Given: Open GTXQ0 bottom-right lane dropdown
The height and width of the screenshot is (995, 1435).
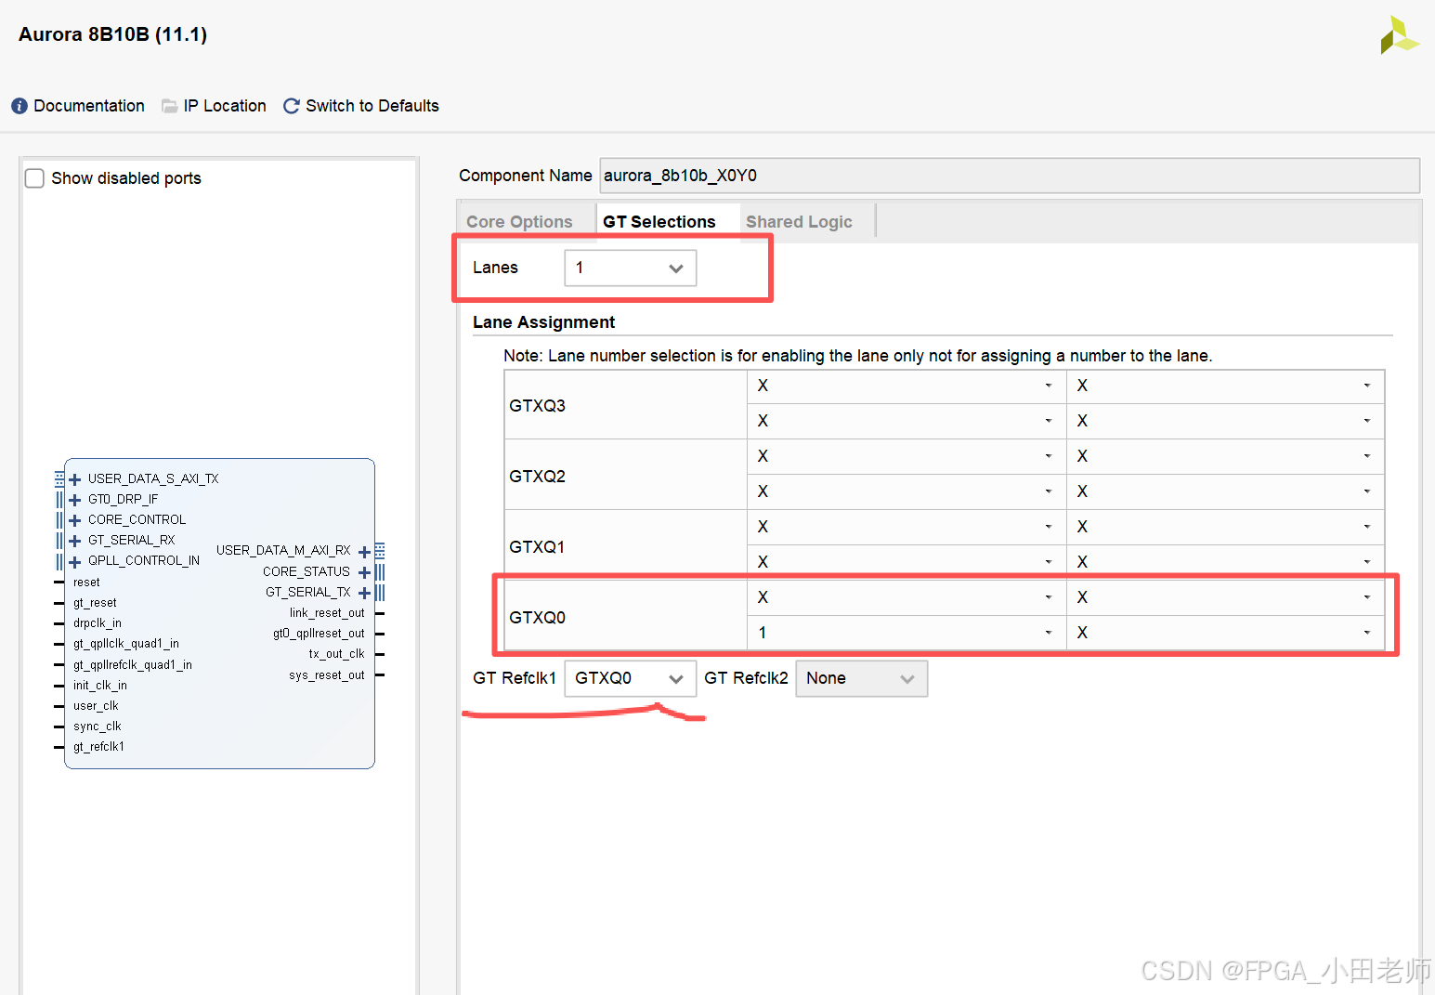Looking at the screenshot, I should pos(1225,633).
